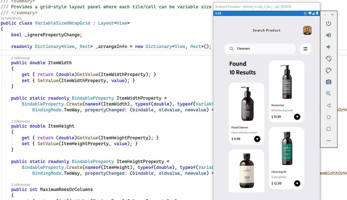Close the emulator side toolbar
The image size is (347, 200).
click(x=332, y=15)
